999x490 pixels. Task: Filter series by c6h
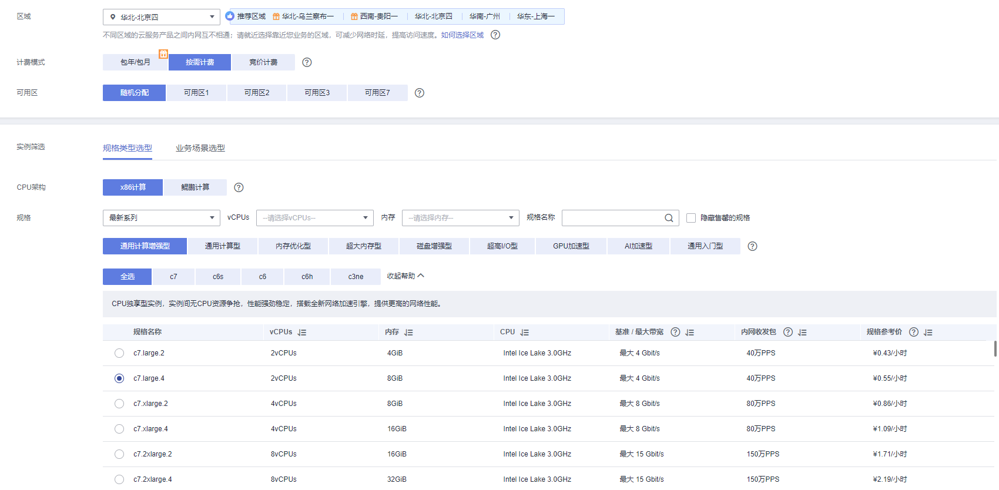[307, 277]
